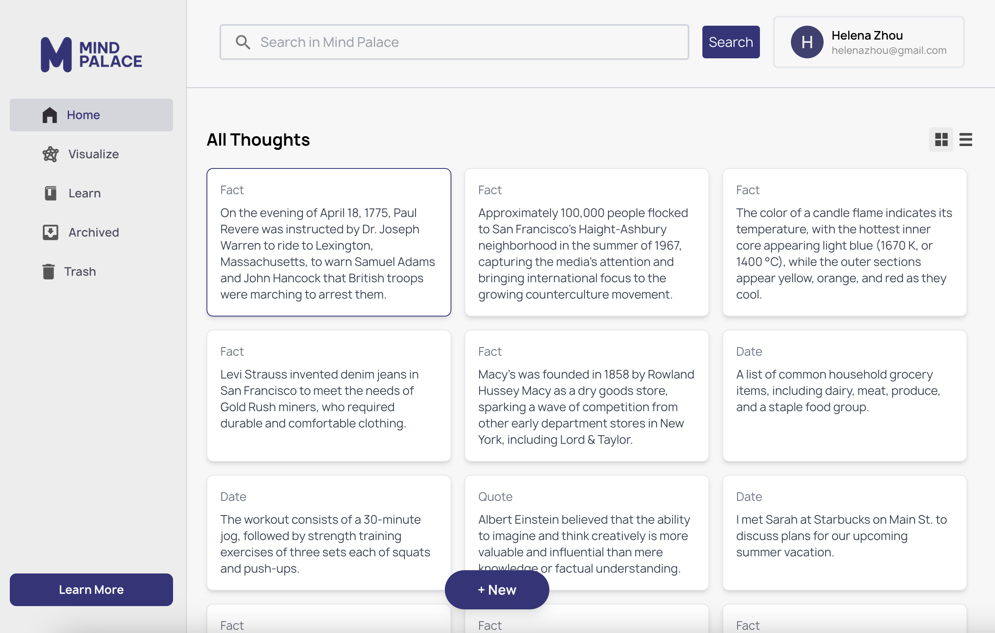
Task: Create a thought with the + New button
Action: tap(497, 590)
